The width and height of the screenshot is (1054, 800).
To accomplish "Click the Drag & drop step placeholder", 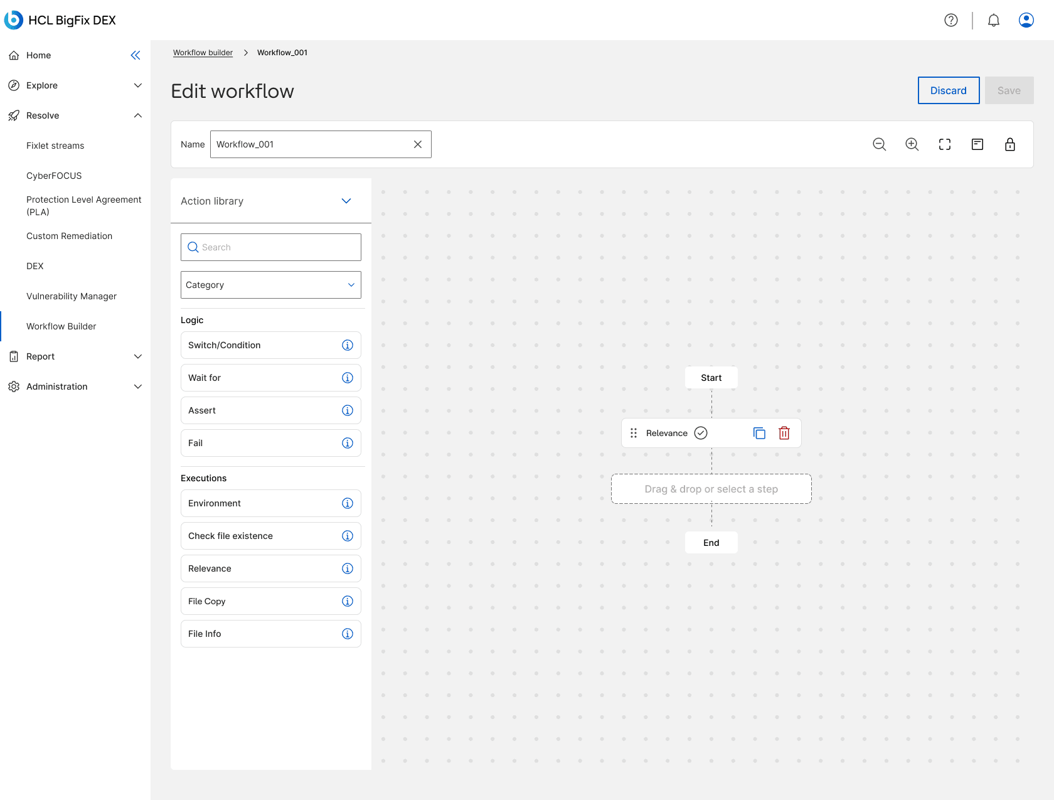I will (x=711, y=489).
